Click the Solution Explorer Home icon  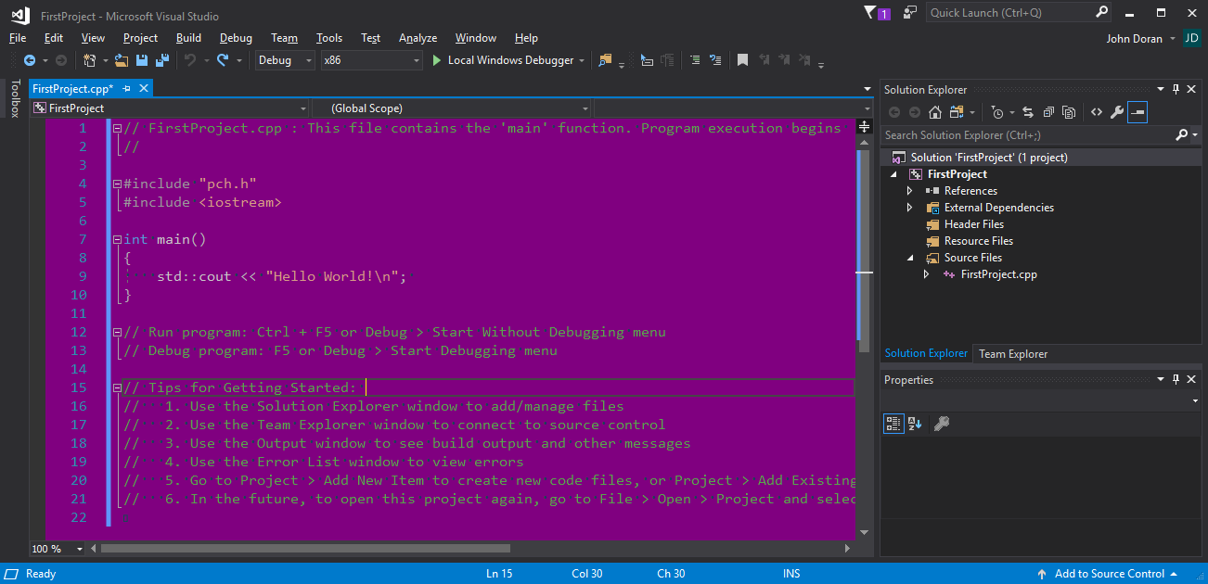tap(935, 112)
